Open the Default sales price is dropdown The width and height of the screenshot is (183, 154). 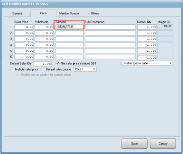tap(85, 69)
